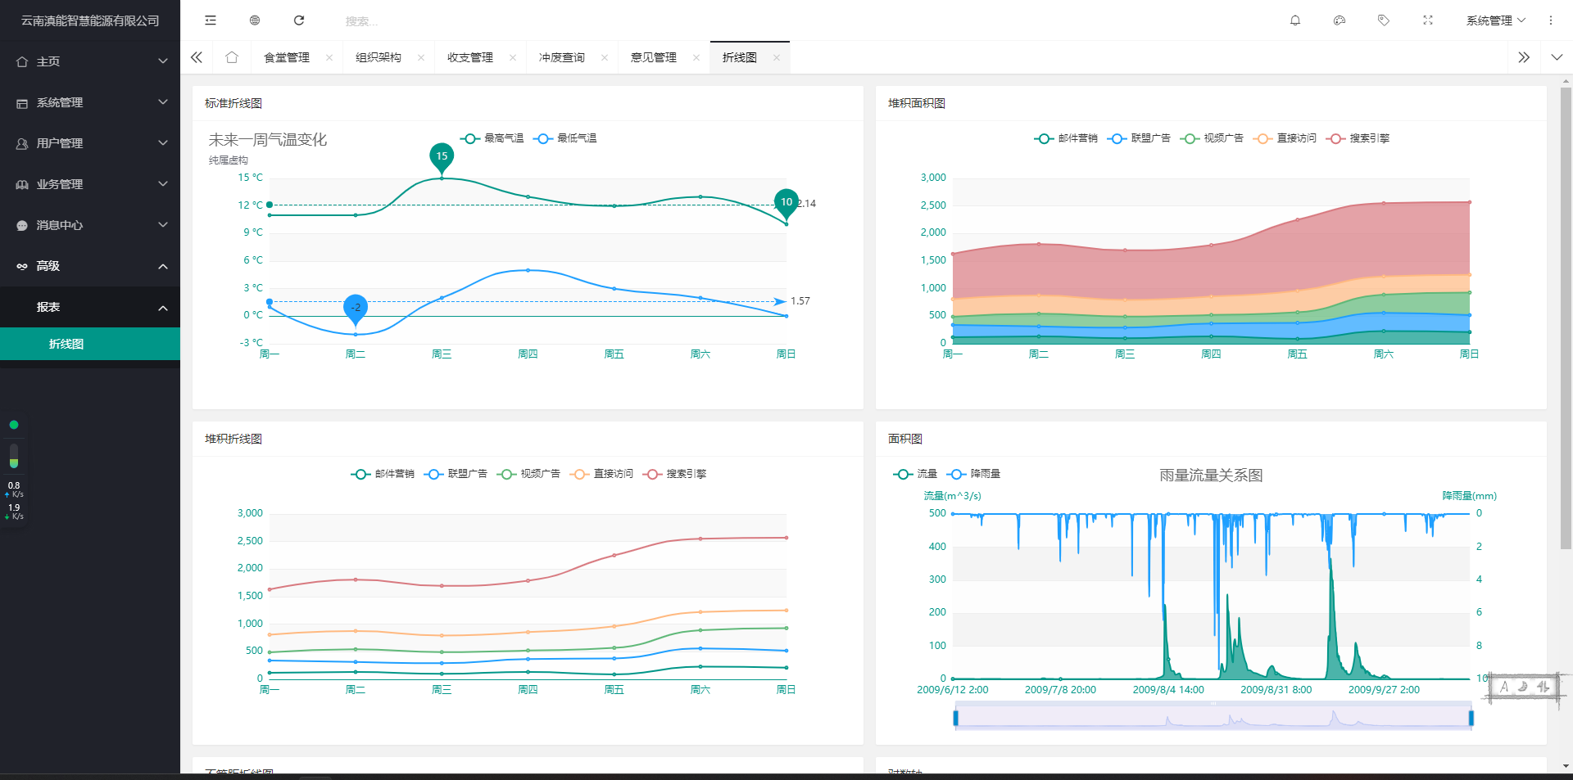
Task: Close the 折线图 tab
Action: coord(777,57)
